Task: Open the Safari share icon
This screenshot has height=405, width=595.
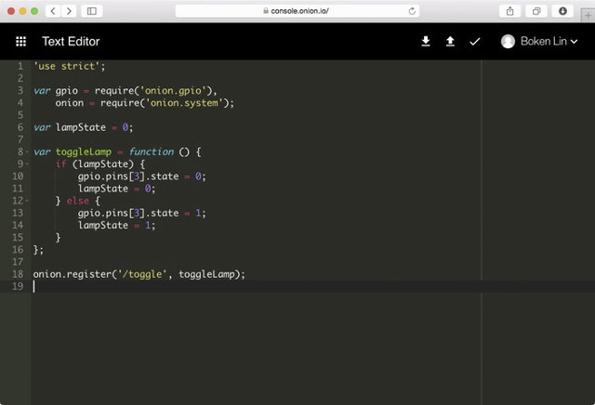Action: [x=510, y=11]
